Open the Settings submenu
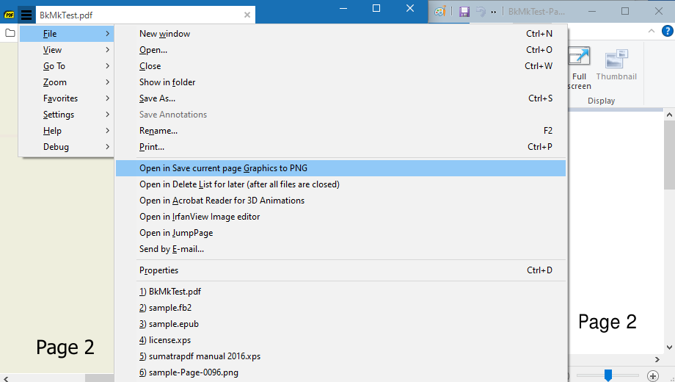The image size is (675, 382). point(67,115)
